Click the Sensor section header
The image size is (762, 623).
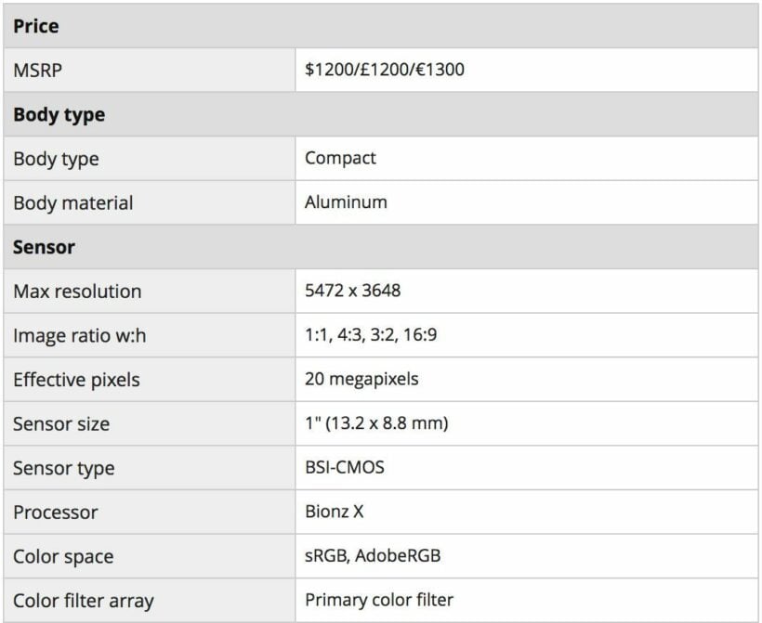pyautogui.click(x=44, y=248)
